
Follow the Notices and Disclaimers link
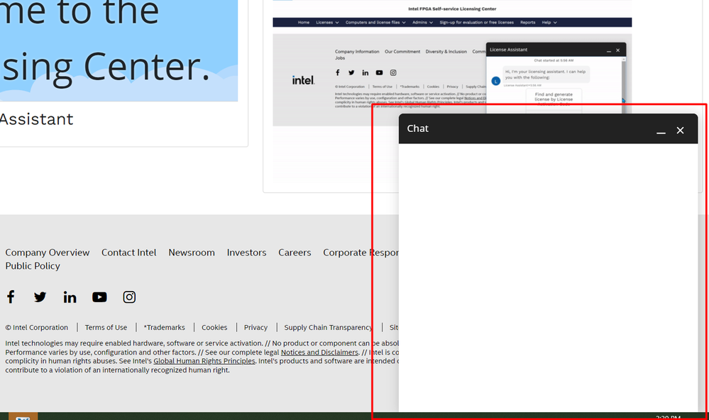319,352
